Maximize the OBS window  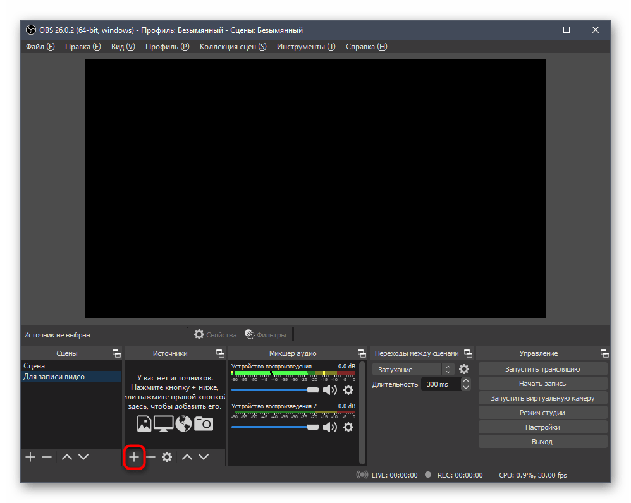(567, 30)
